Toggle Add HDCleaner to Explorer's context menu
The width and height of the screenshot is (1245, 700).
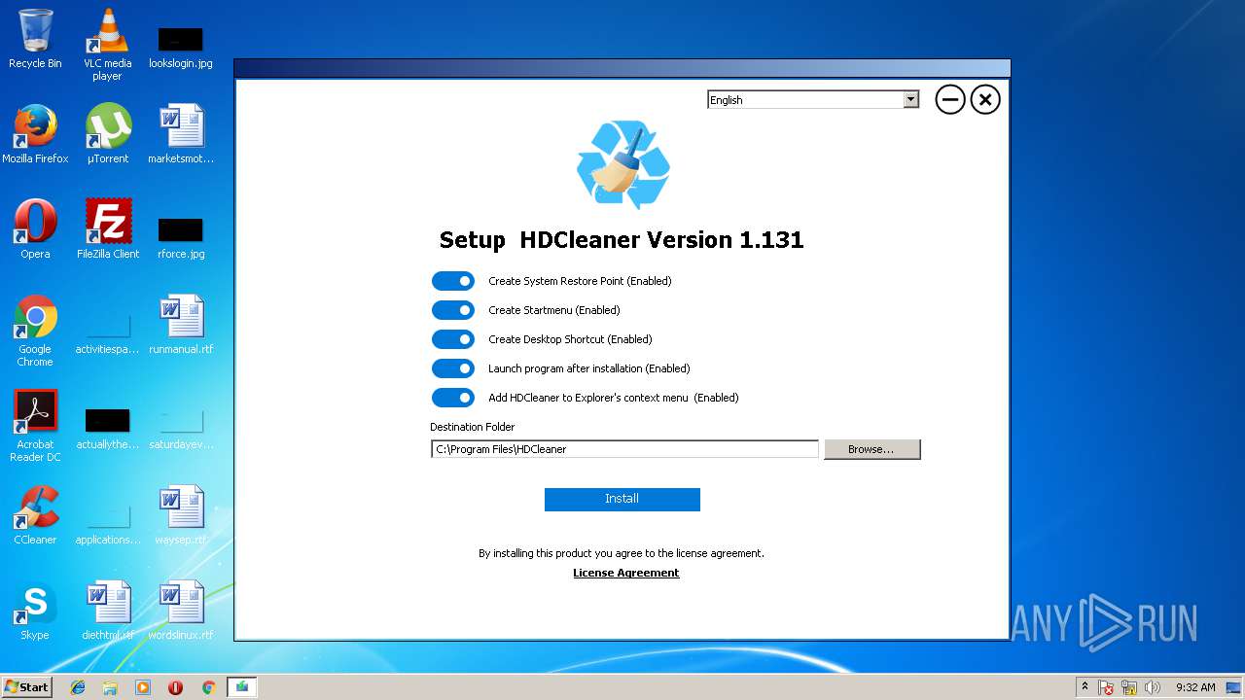coord(453,398)
